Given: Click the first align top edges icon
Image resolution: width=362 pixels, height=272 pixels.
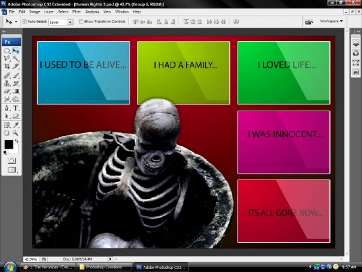Looking at the screenshot, I should pyautogui.click(x=136, y=22).
